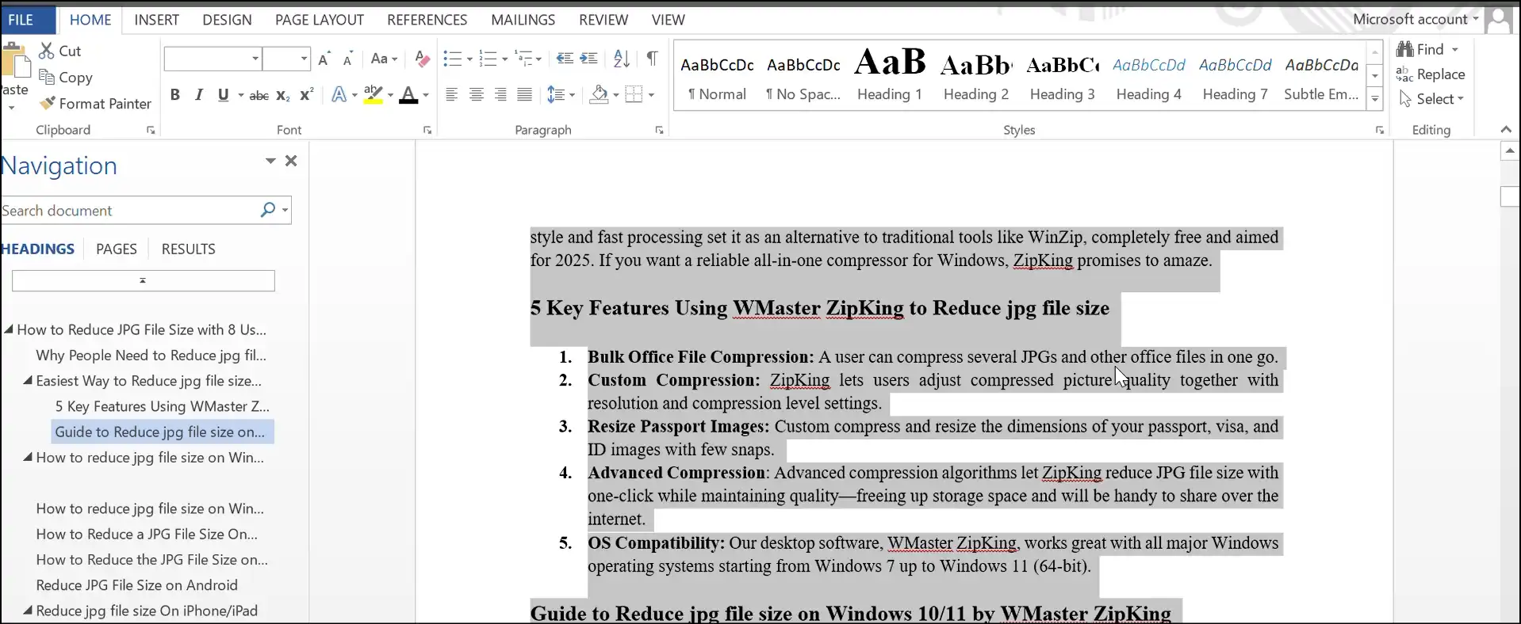Apply shading paint bucket to selection
Screen dimensions: 1521x624
tap(600, 95)
